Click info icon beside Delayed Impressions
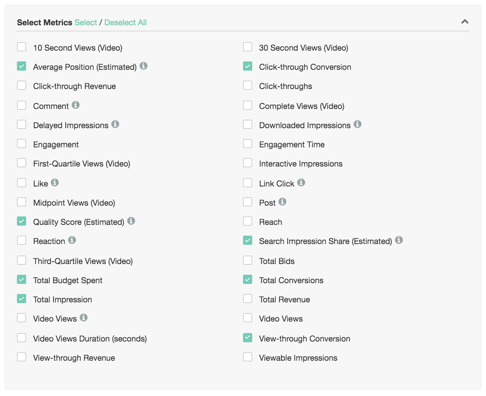The width and height of the screenshot is (486, 396). [115, 124]
